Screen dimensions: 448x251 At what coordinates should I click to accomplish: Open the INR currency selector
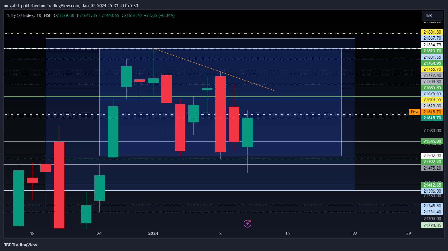433,16
